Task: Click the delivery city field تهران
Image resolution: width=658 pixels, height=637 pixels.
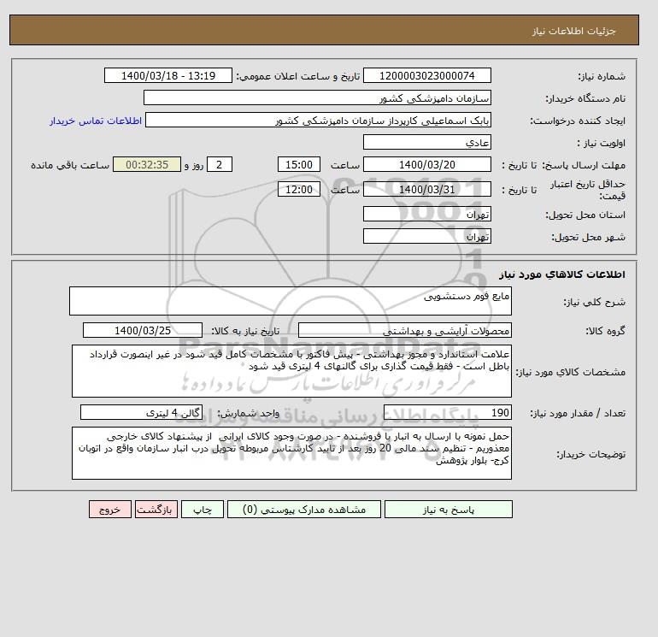Action: point(426,236)
